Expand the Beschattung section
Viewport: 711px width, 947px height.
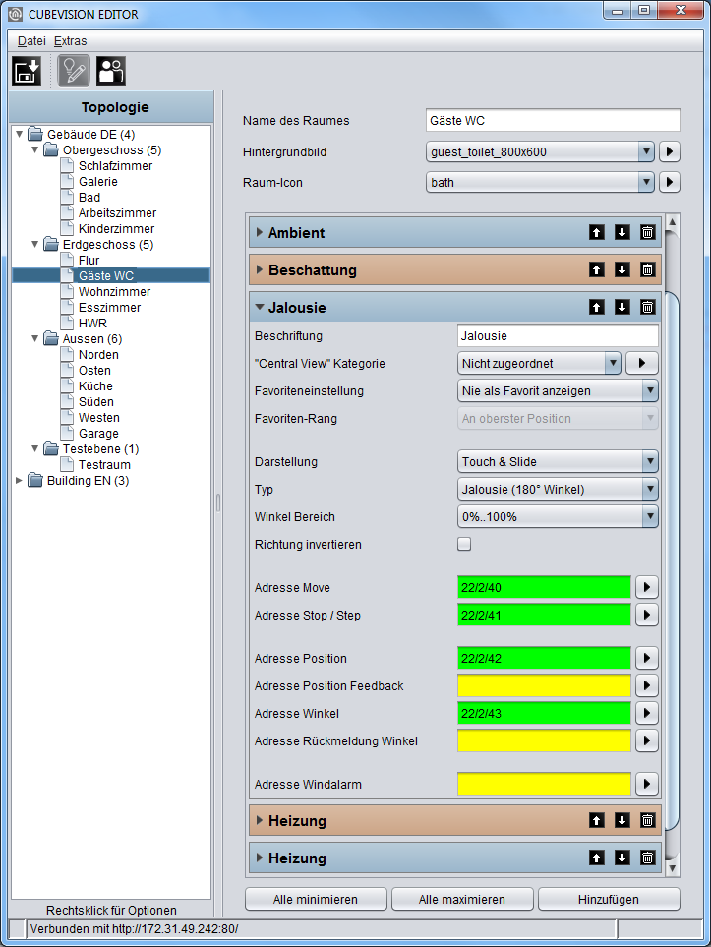coord(260,270)
